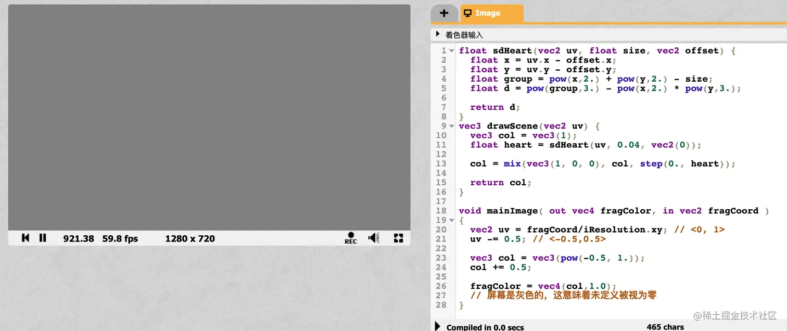Collapse mainImage body fold arrow line 19

(451, 221)
